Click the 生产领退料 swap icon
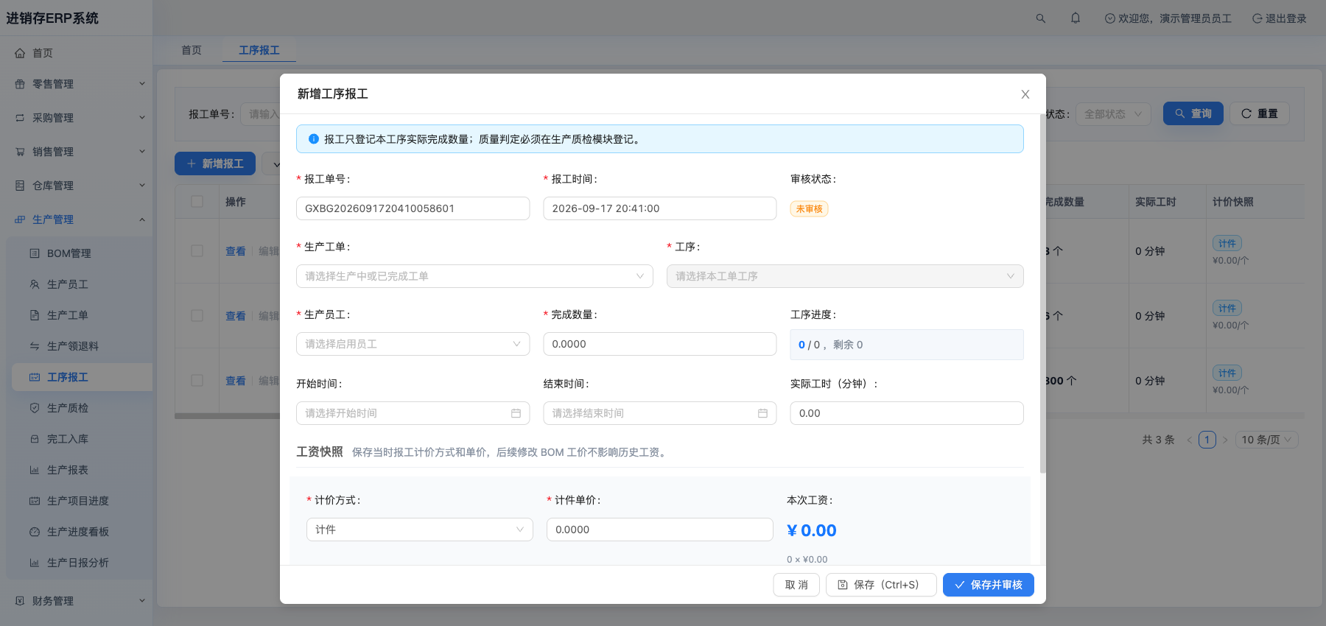 coord(35,346)
